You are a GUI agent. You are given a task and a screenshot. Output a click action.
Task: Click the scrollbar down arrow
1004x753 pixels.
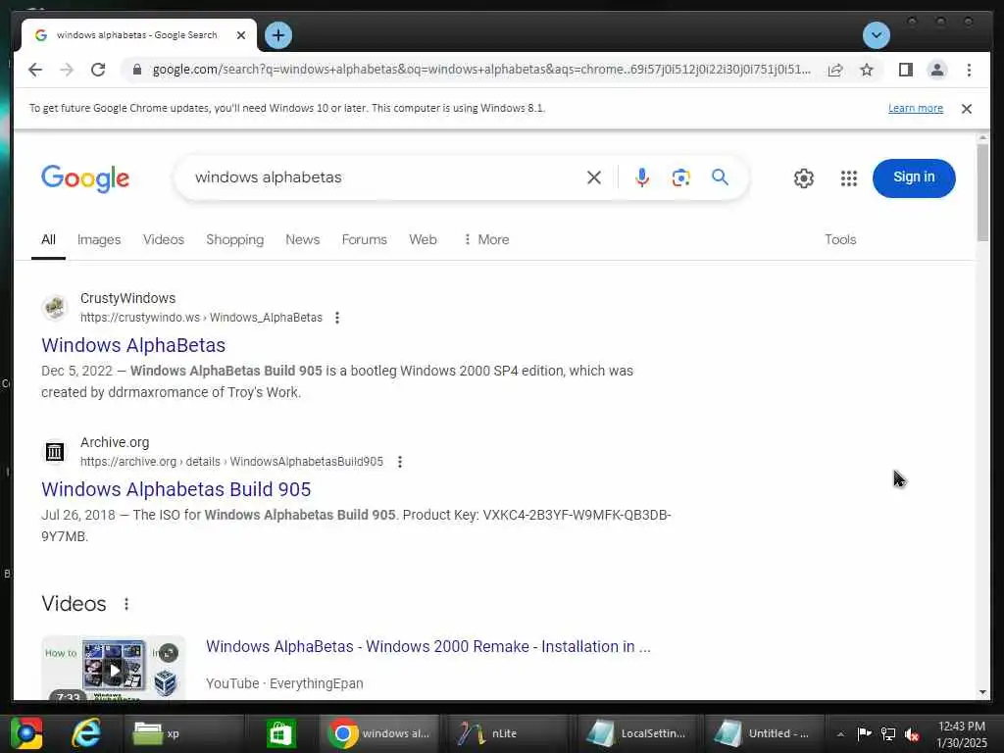[x=982, y=692]
